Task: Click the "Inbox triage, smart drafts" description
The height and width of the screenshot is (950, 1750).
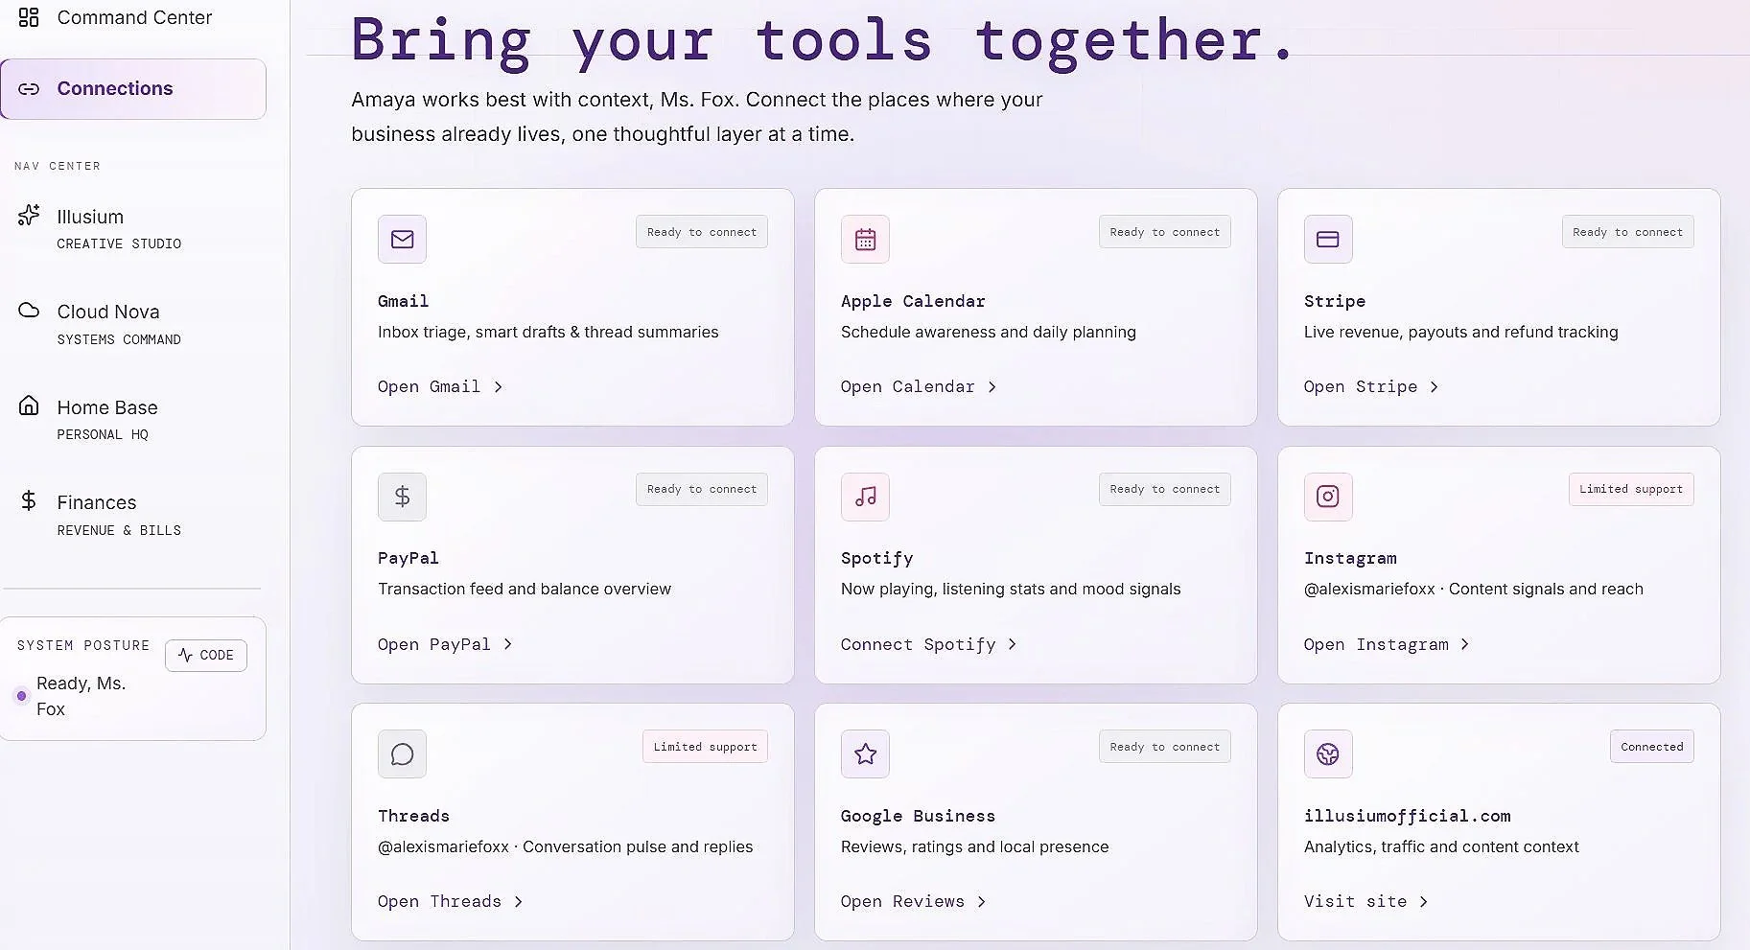Action: [548, 332]
